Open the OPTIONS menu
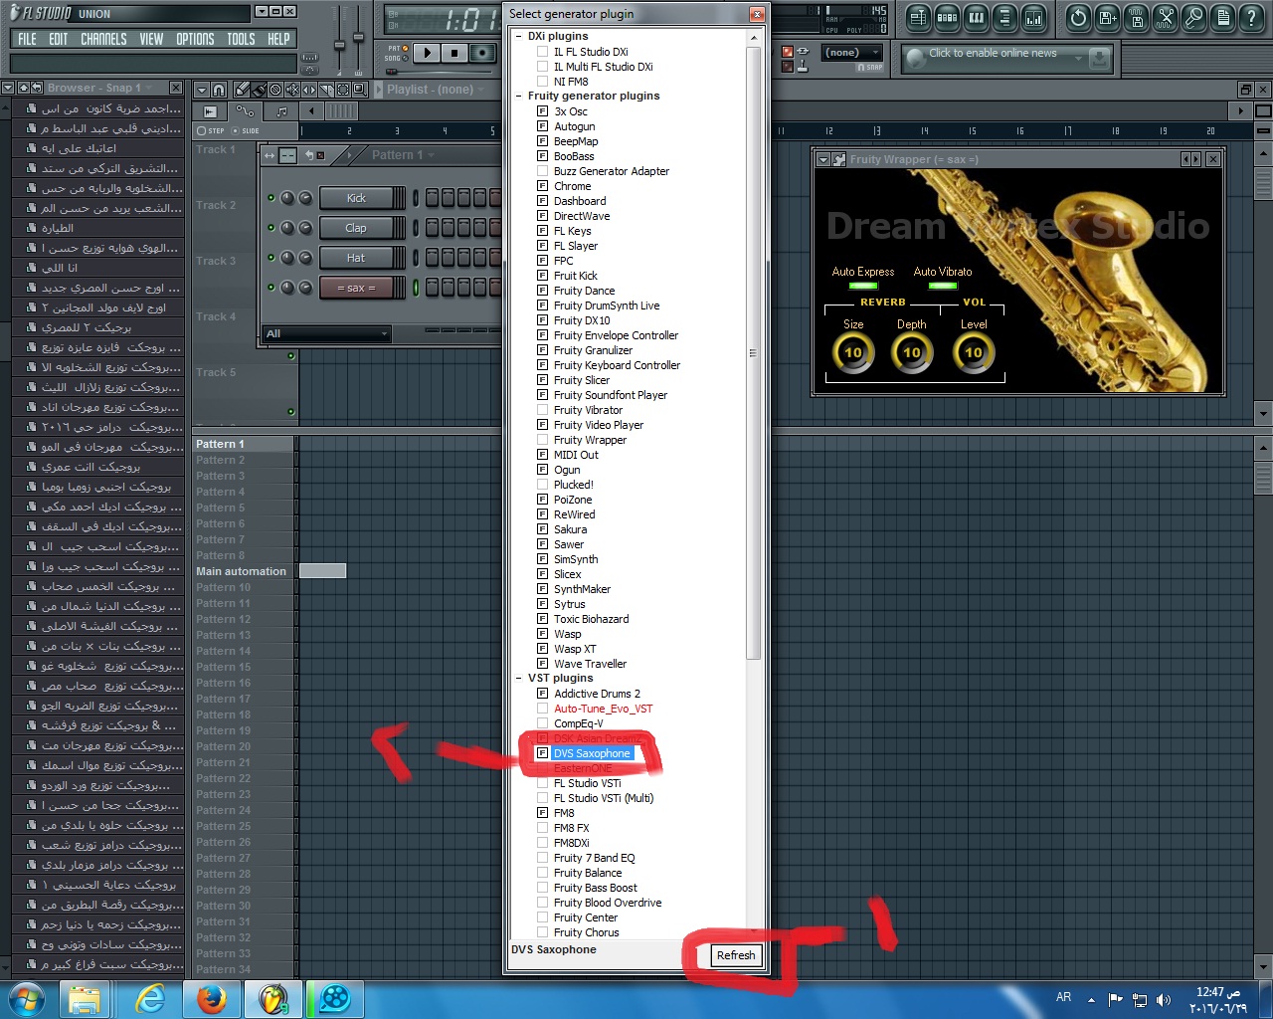The image size is (1273, 1019). [195, 39]
